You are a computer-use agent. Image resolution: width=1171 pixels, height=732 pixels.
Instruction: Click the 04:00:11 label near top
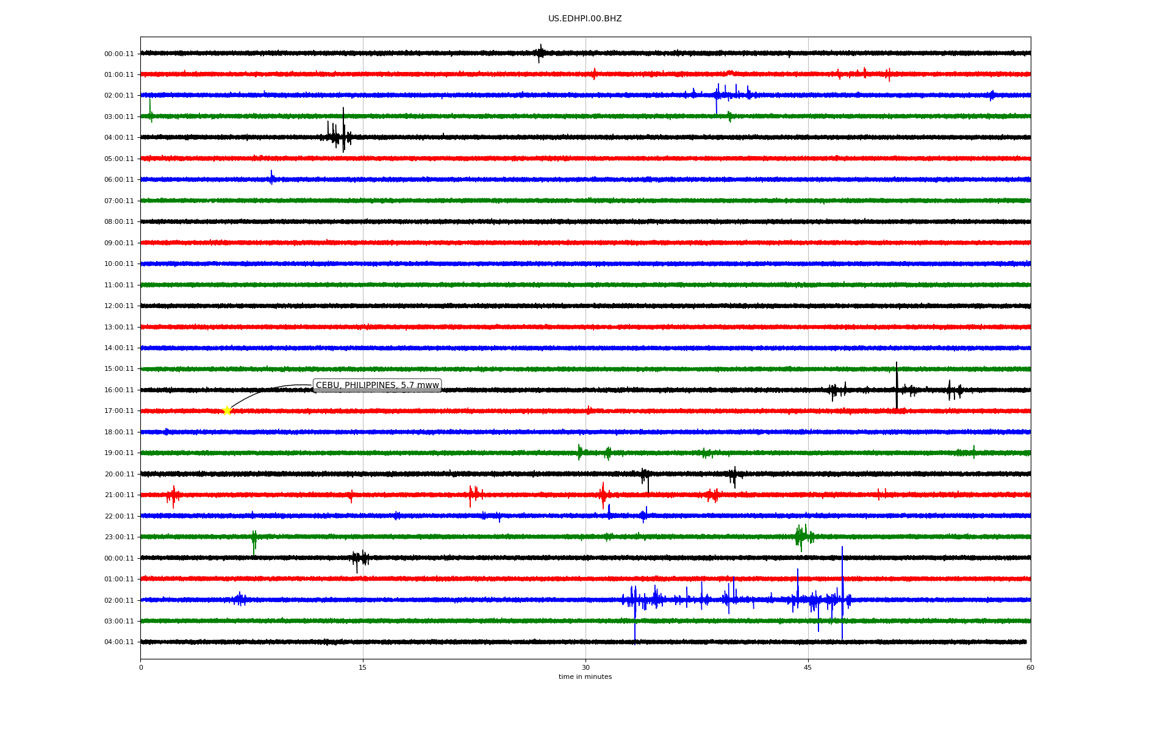119,138
